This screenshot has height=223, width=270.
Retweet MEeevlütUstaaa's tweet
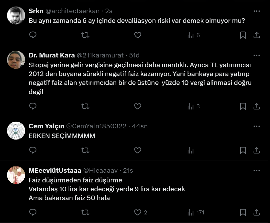point(85,212)
